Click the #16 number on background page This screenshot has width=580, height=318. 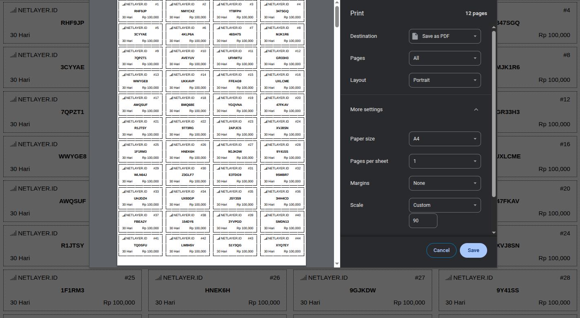click(x=565, y=144)
